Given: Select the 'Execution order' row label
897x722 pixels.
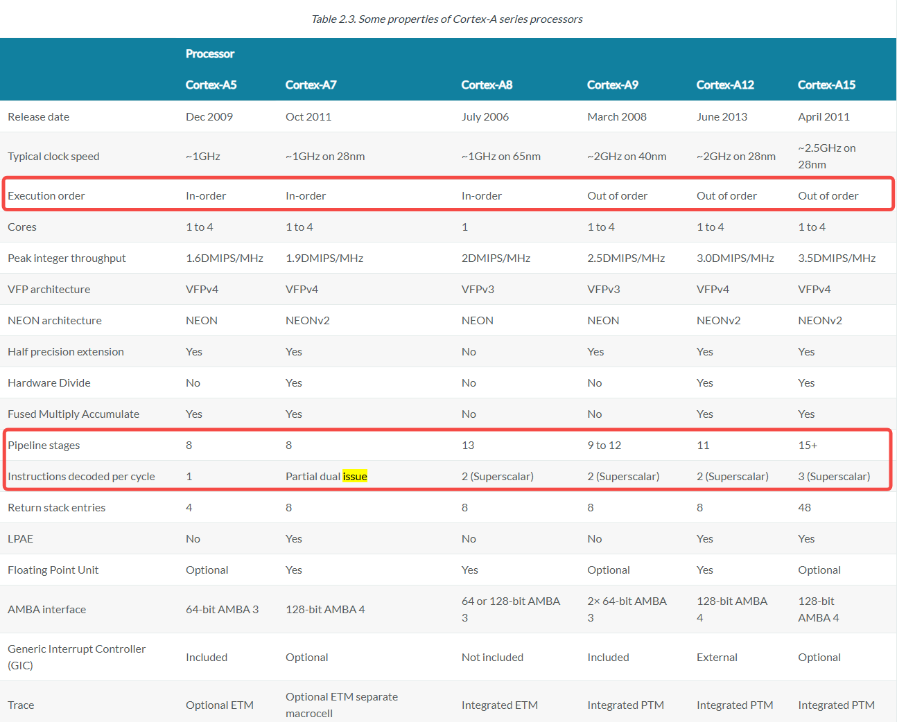Looking at the screenshot, I should 46,196.
